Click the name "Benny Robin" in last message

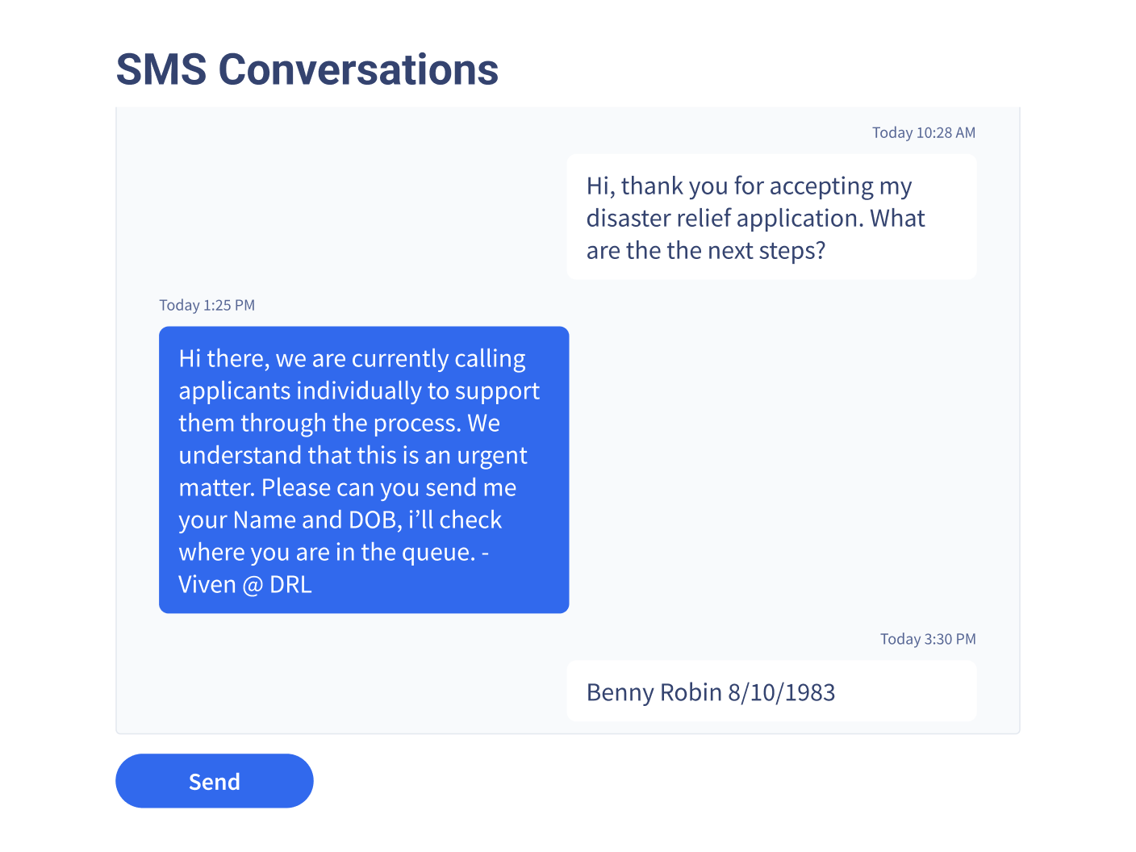(x=654, y=692)
